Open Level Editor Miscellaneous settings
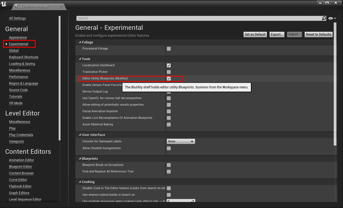The image size is (343, 208). (x=19, y=122)
